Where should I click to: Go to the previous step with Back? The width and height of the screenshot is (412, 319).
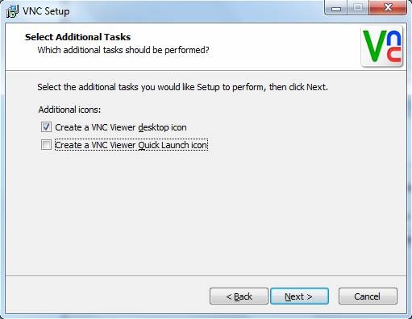[x=239, y=296]
